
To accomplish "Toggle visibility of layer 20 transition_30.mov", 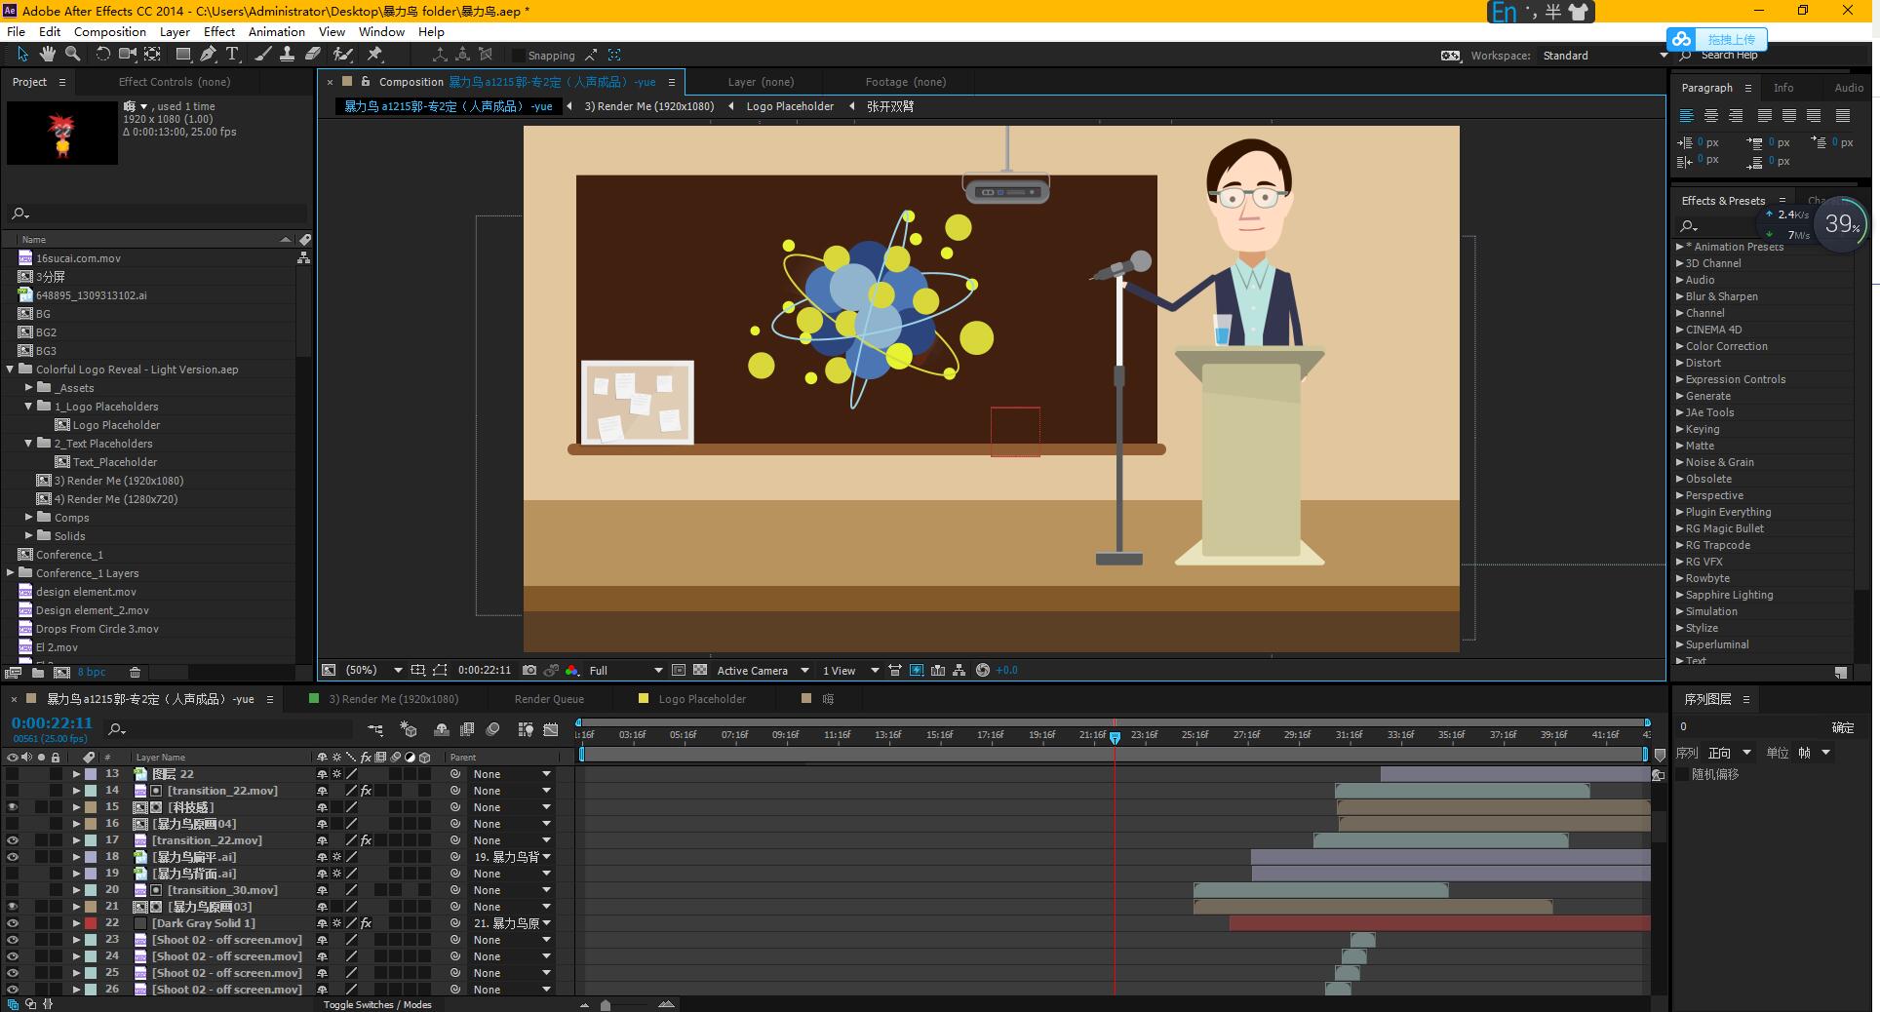I will click(13, 890).
